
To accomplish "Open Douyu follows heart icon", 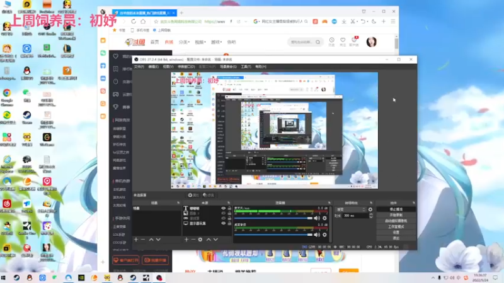I will point(343,40).
